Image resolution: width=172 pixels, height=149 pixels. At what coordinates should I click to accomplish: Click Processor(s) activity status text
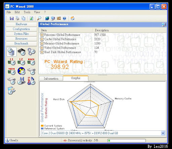[83, 140]
